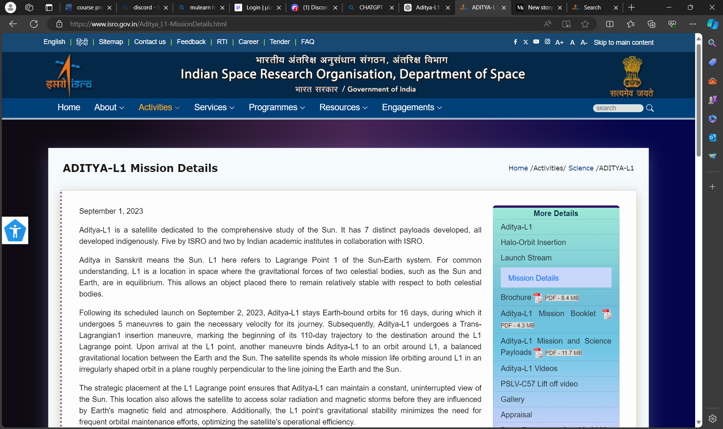Screen dimensions: 723x429
Task: Open the Tender link
Action: [x=280, y=42]
